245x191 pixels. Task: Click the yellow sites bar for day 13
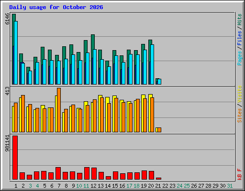pos(99,114)
